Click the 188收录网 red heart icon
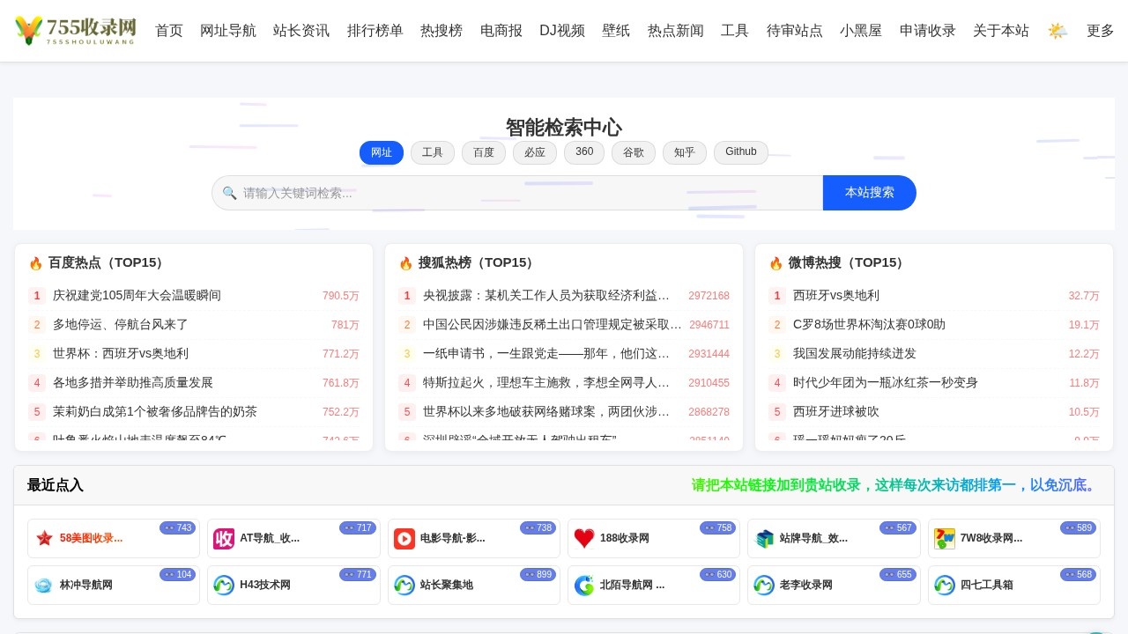 pos(584,538)
